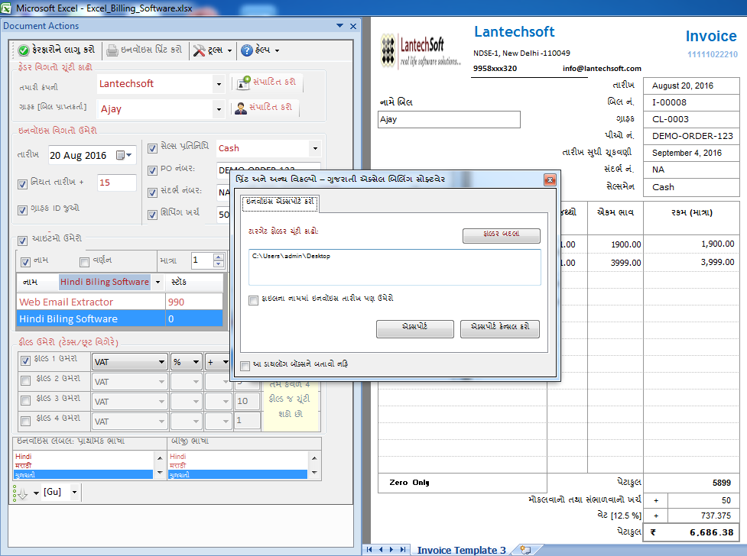747x556 pixels.
Task: Go to next sheet navigation arrow
Action: 391,550
